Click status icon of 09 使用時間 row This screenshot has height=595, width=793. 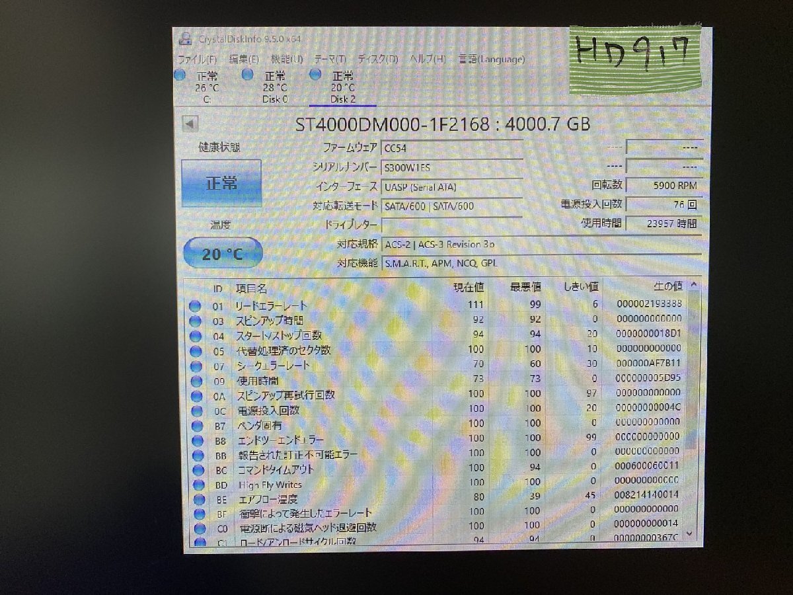[195, 381]
